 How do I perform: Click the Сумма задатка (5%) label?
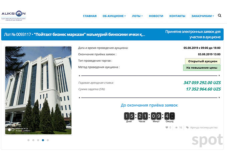point(91,89)
